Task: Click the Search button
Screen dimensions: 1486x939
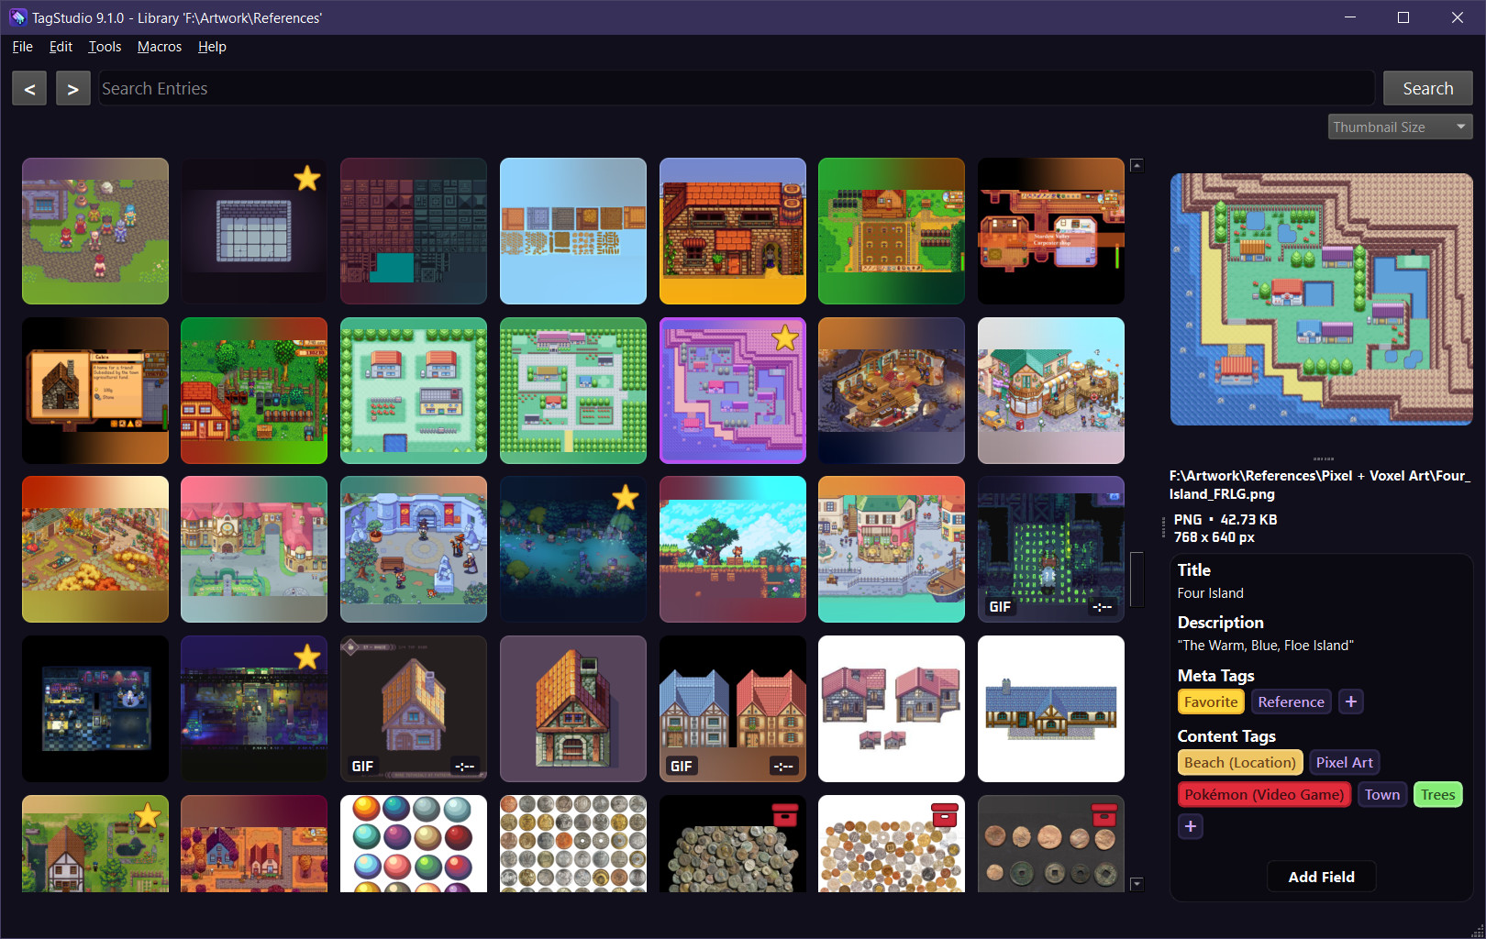Action: (x=1427, y=88)
